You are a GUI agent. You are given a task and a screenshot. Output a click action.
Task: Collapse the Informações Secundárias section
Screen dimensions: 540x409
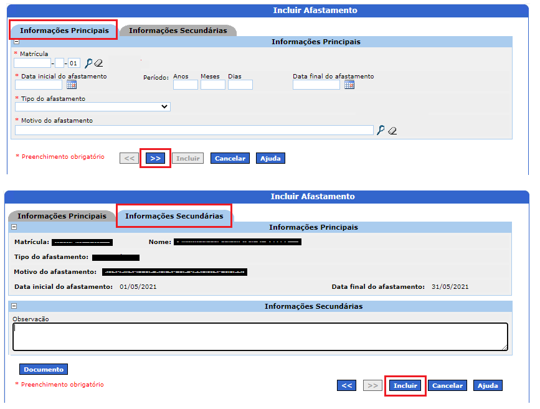pyautogui.click(x=14, y=306)
